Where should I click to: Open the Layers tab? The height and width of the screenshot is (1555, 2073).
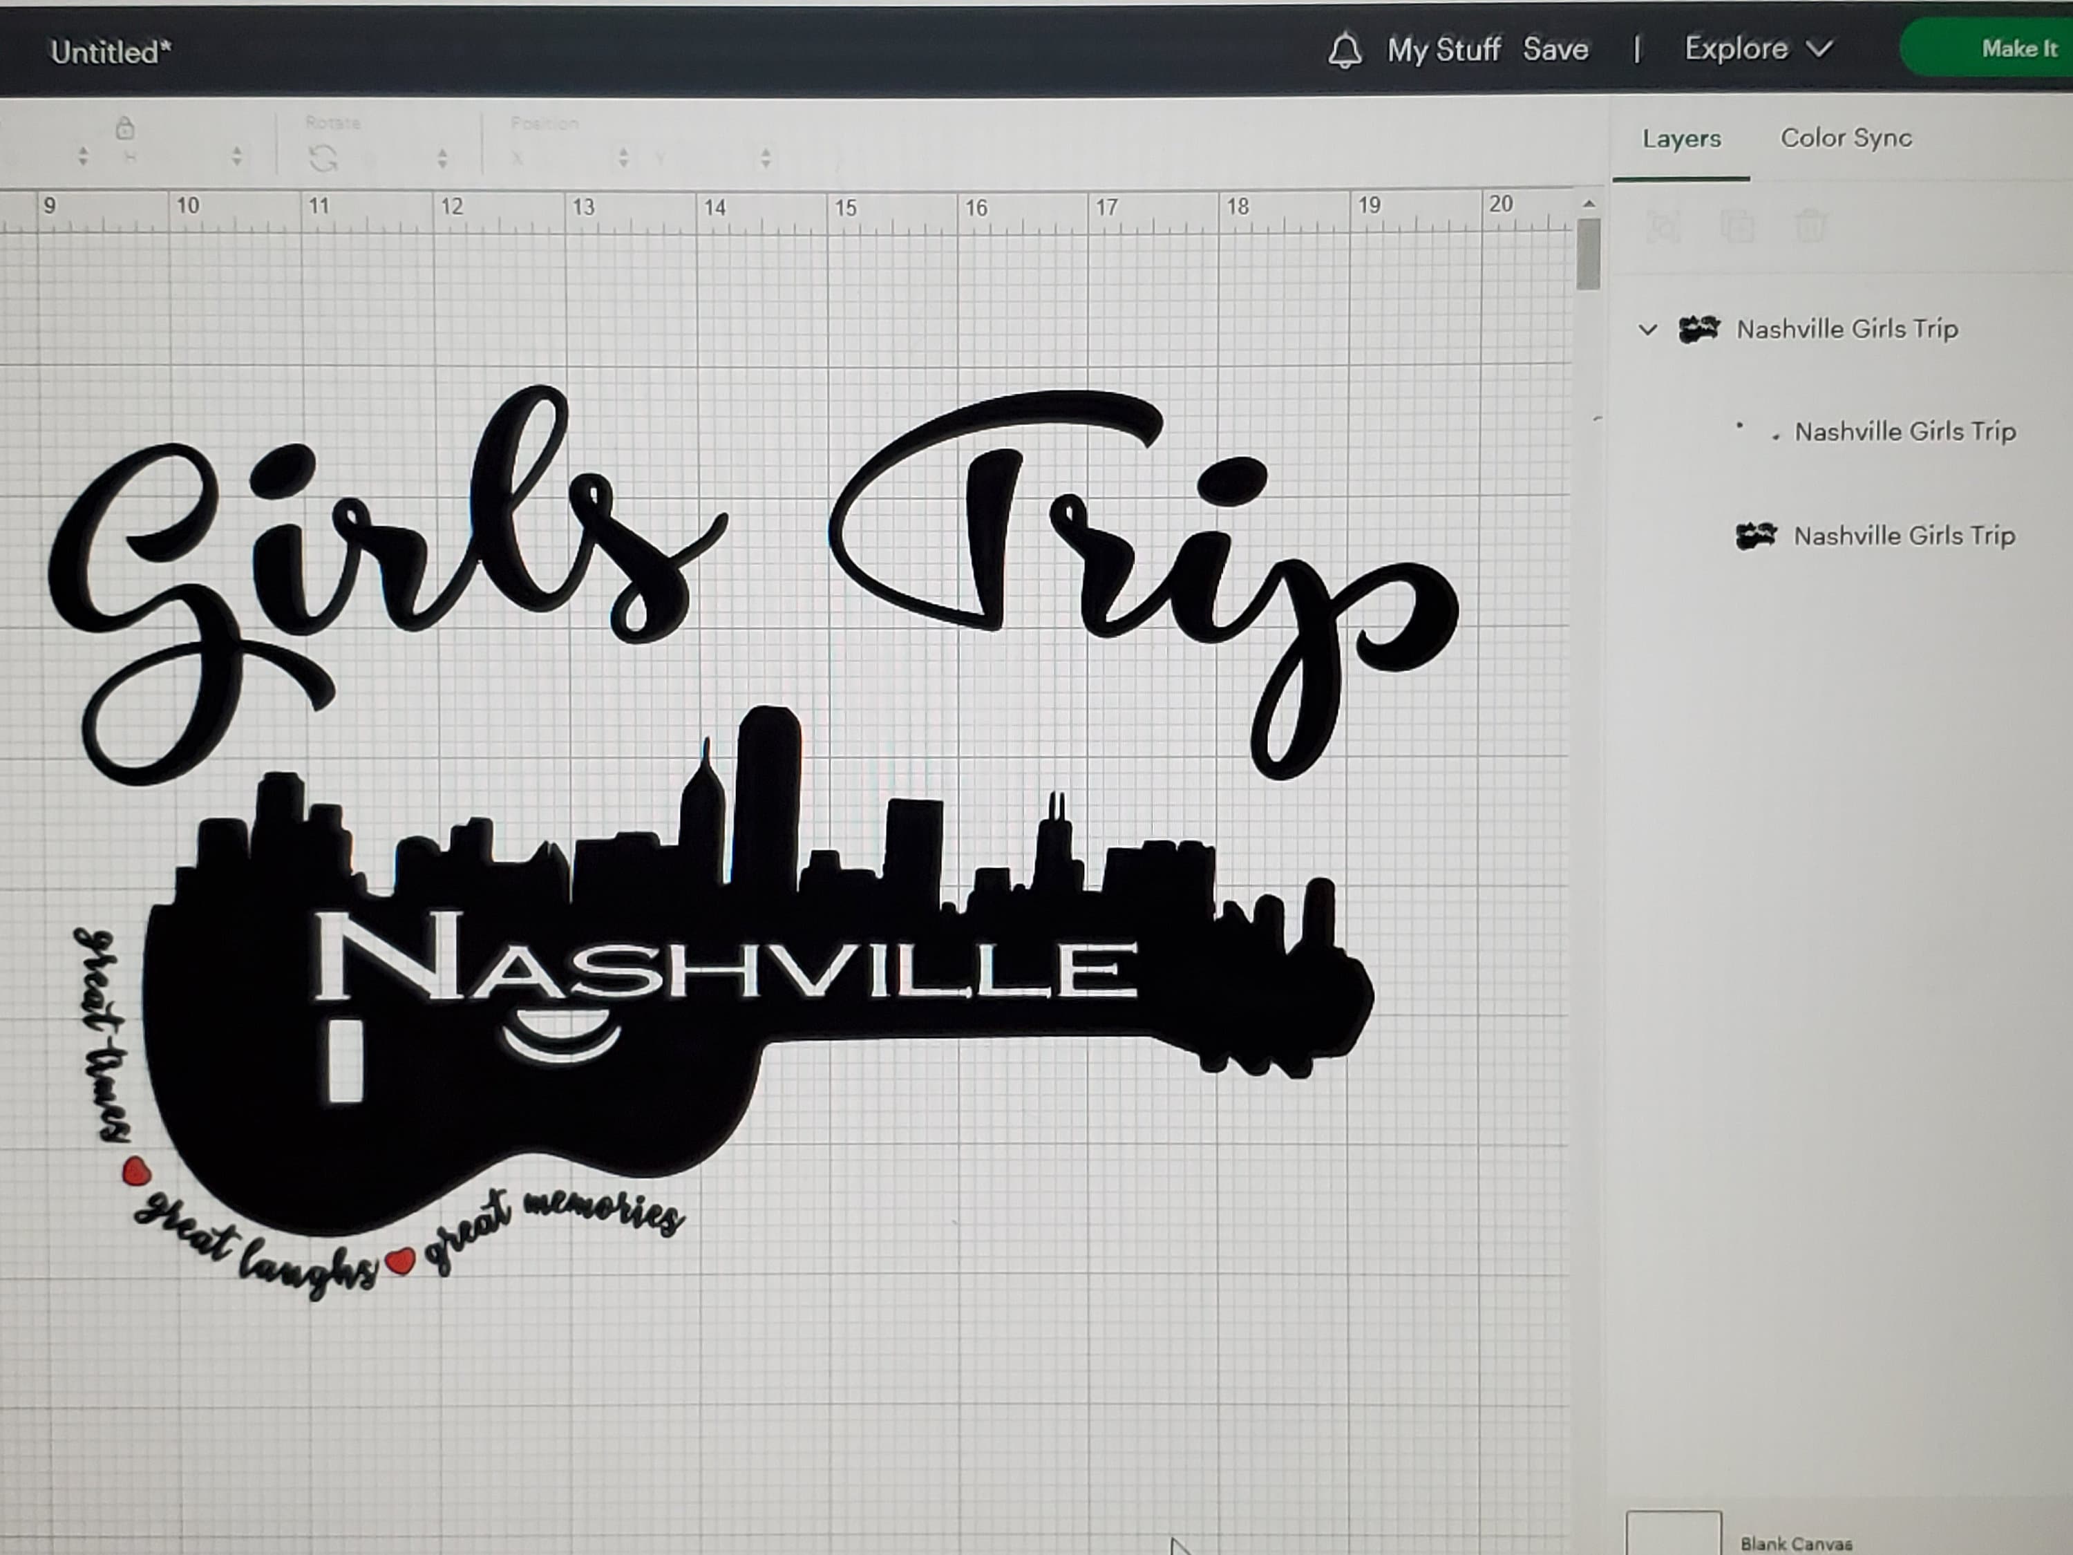[x=1681, y=139]
